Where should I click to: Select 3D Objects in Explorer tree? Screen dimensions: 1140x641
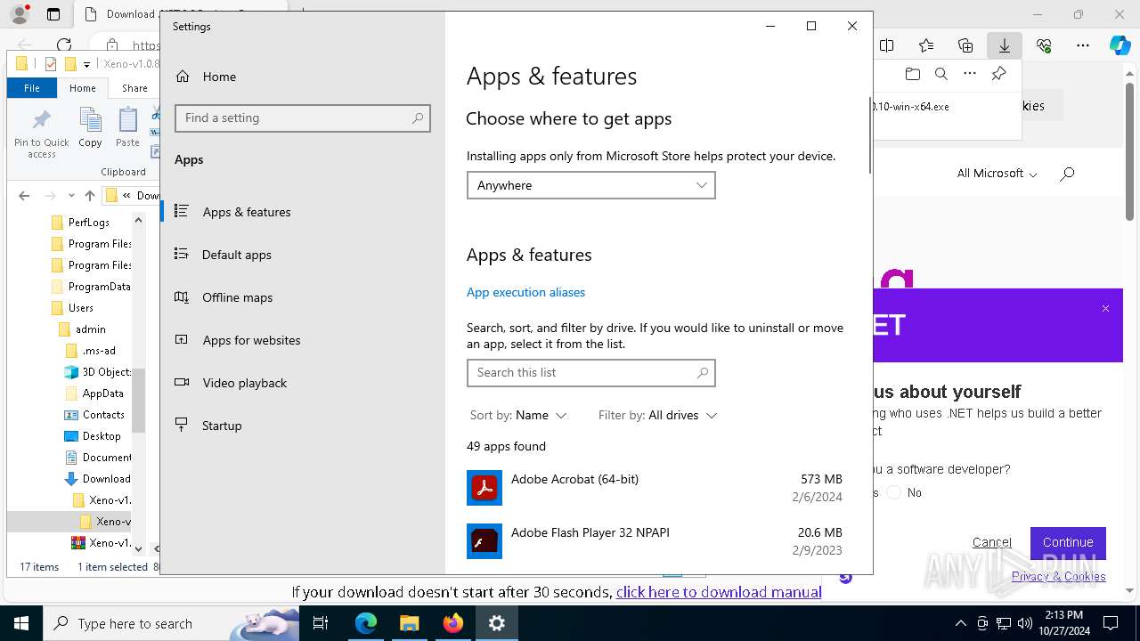click(x=98, y=371)
